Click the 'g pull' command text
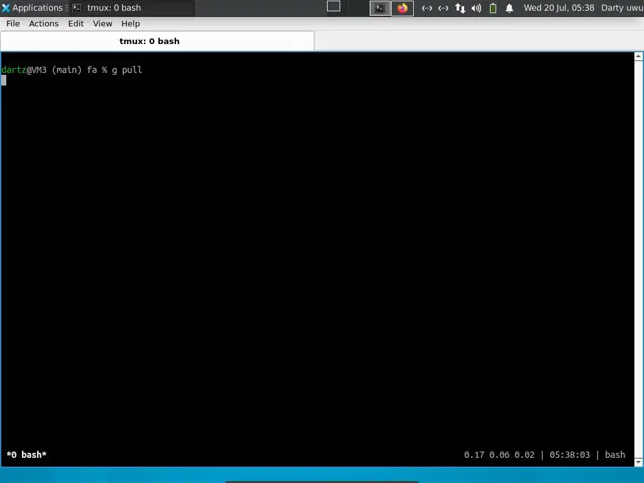644x483 pixels. (x=127, y=70)
